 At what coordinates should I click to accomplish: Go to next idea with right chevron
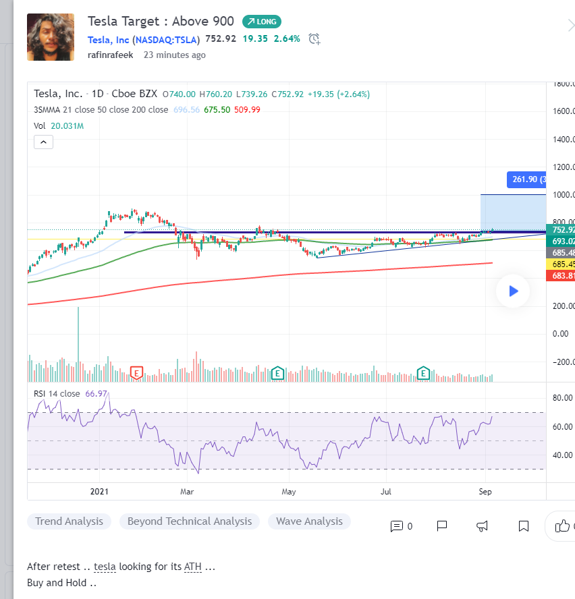click(571, 26)
